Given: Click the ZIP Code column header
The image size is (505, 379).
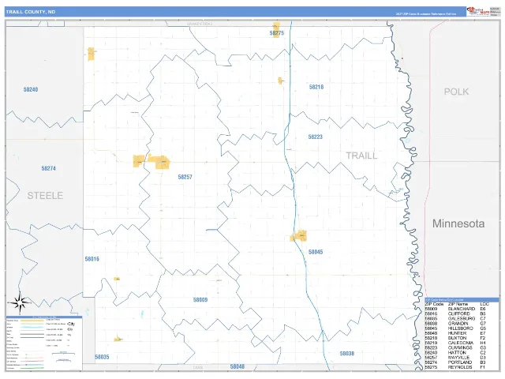Looking at the screenshot, I should tap(434, 304).
